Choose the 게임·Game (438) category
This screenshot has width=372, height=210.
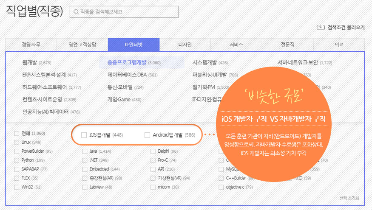[124, 100]
